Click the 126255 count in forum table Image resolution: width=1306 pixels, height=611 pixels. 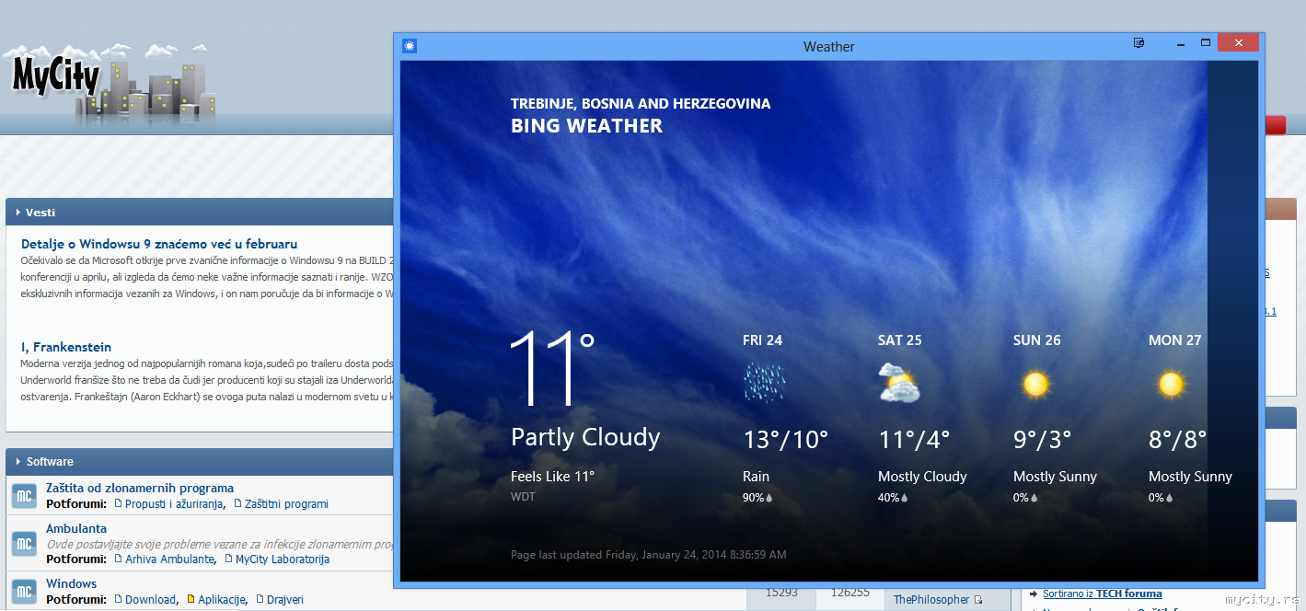849,593
